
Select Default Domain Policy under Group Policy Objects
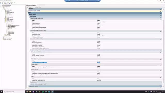pyautogui.click(x=12, y=26)
